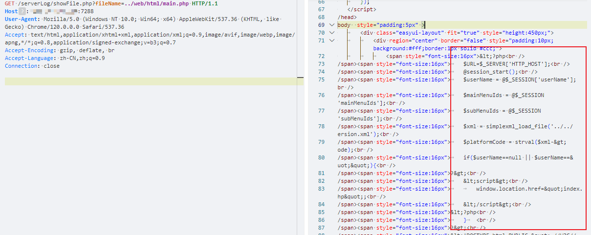Click the question-mark badge next to Host
This screenshot has height=235, width=591.
[x=22, y=11]
